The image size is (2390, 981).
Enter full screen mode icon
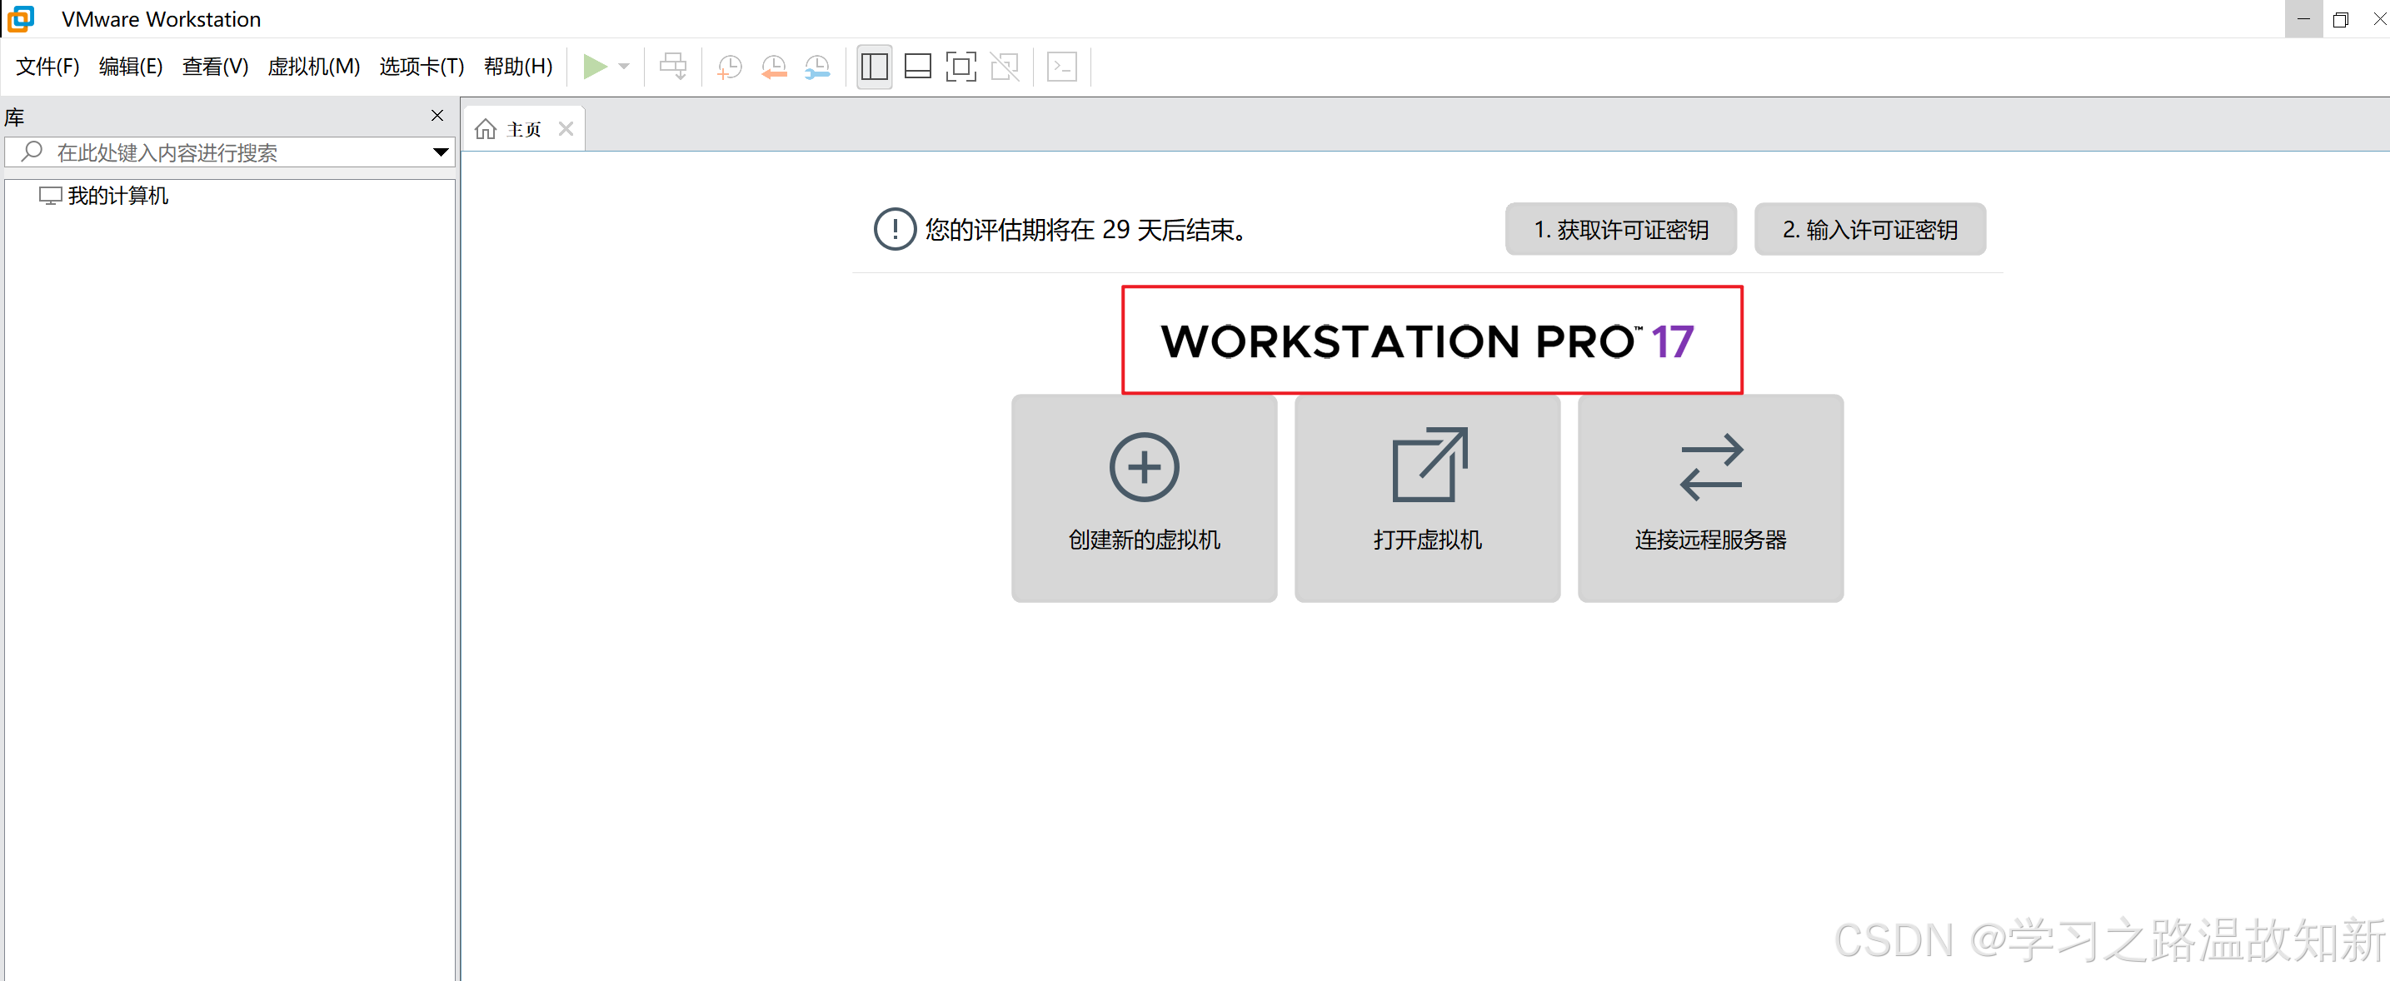[960, 67]
